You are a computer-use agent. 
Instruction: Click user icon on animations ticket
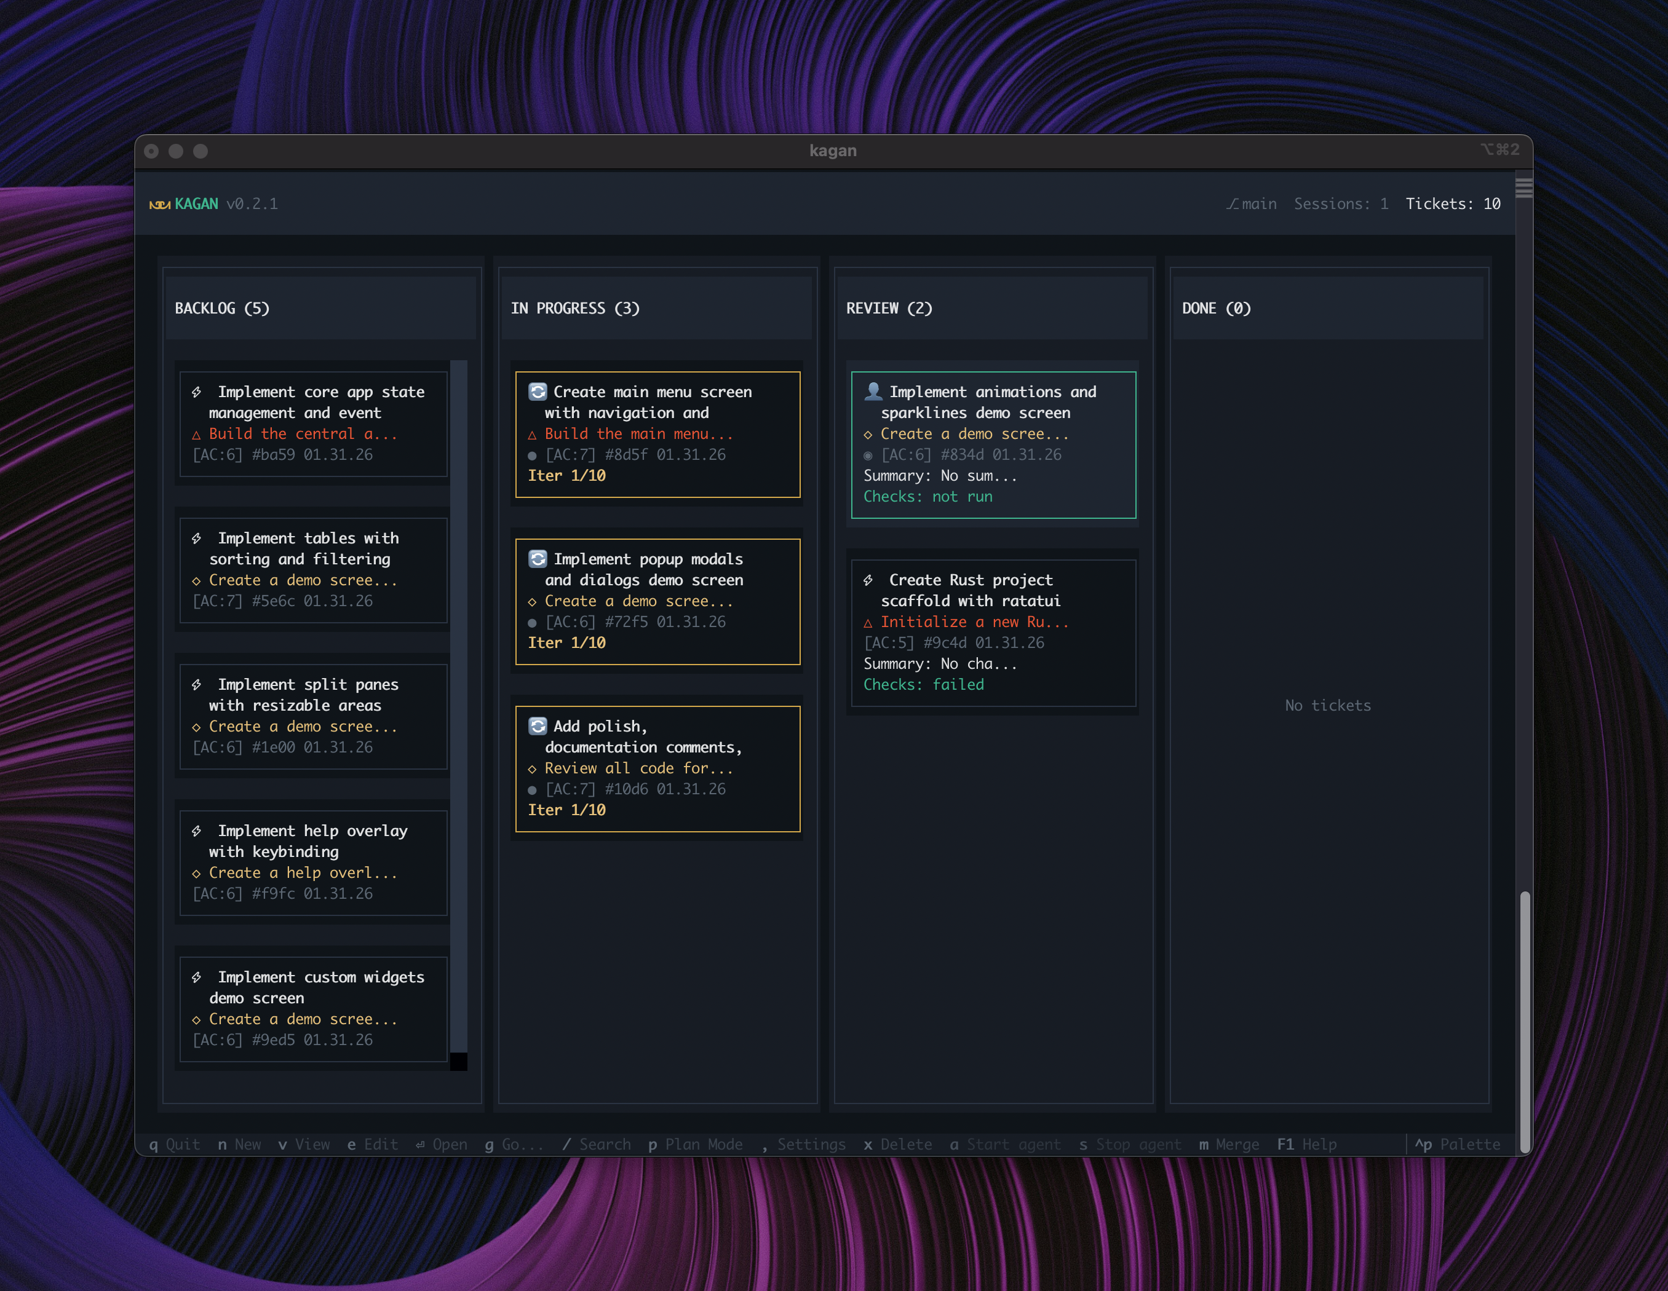873,392
